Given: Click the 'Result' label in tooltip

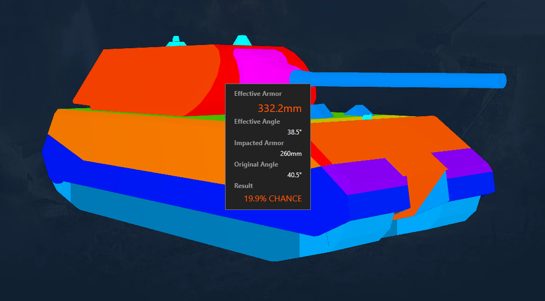Looking at the screenshot, I should click(243, 186).
